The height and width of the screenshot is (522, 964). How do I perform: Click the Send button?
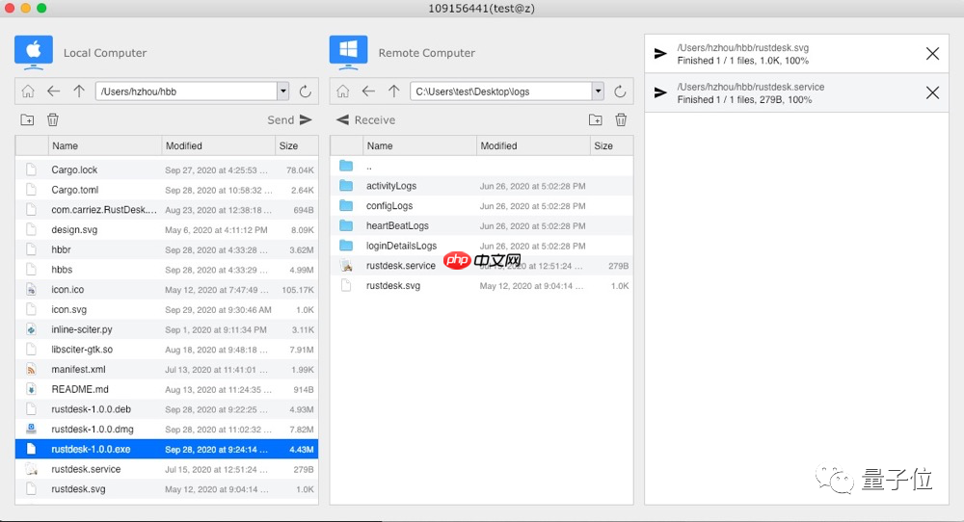click(289, 119)
